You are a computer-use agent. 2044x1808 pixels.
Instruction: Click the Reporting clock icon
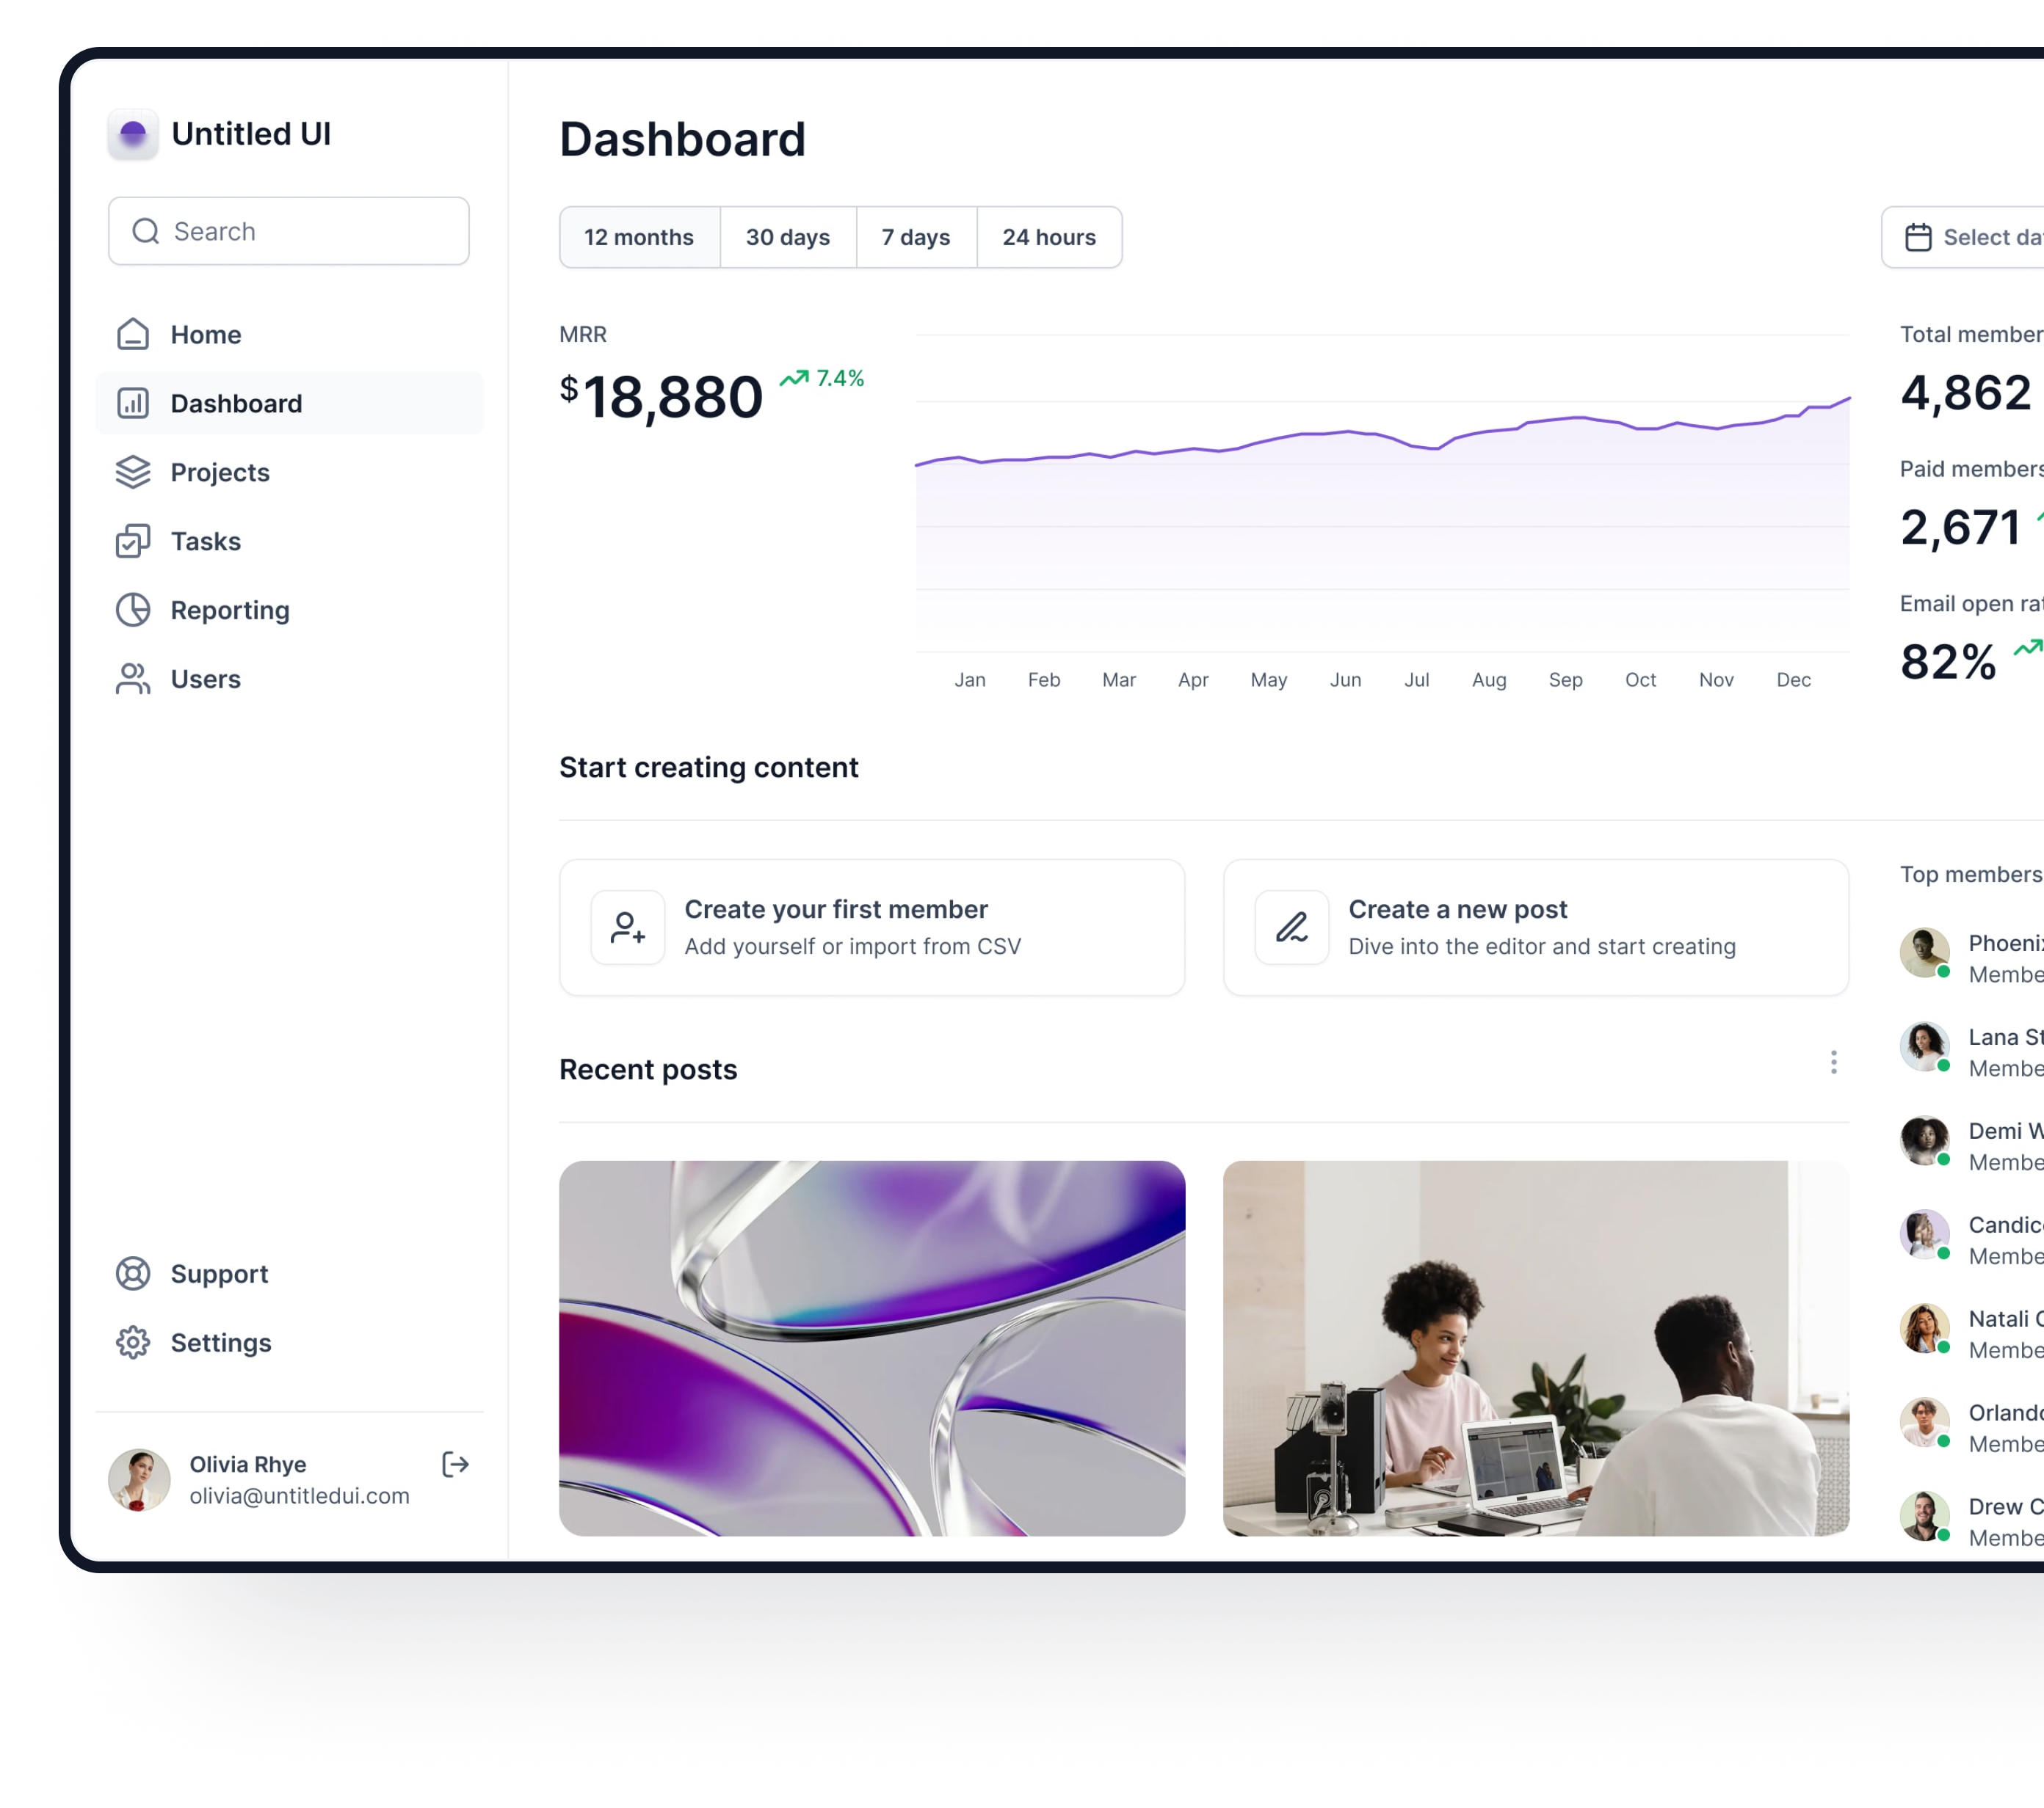click(x=134, y=609)
